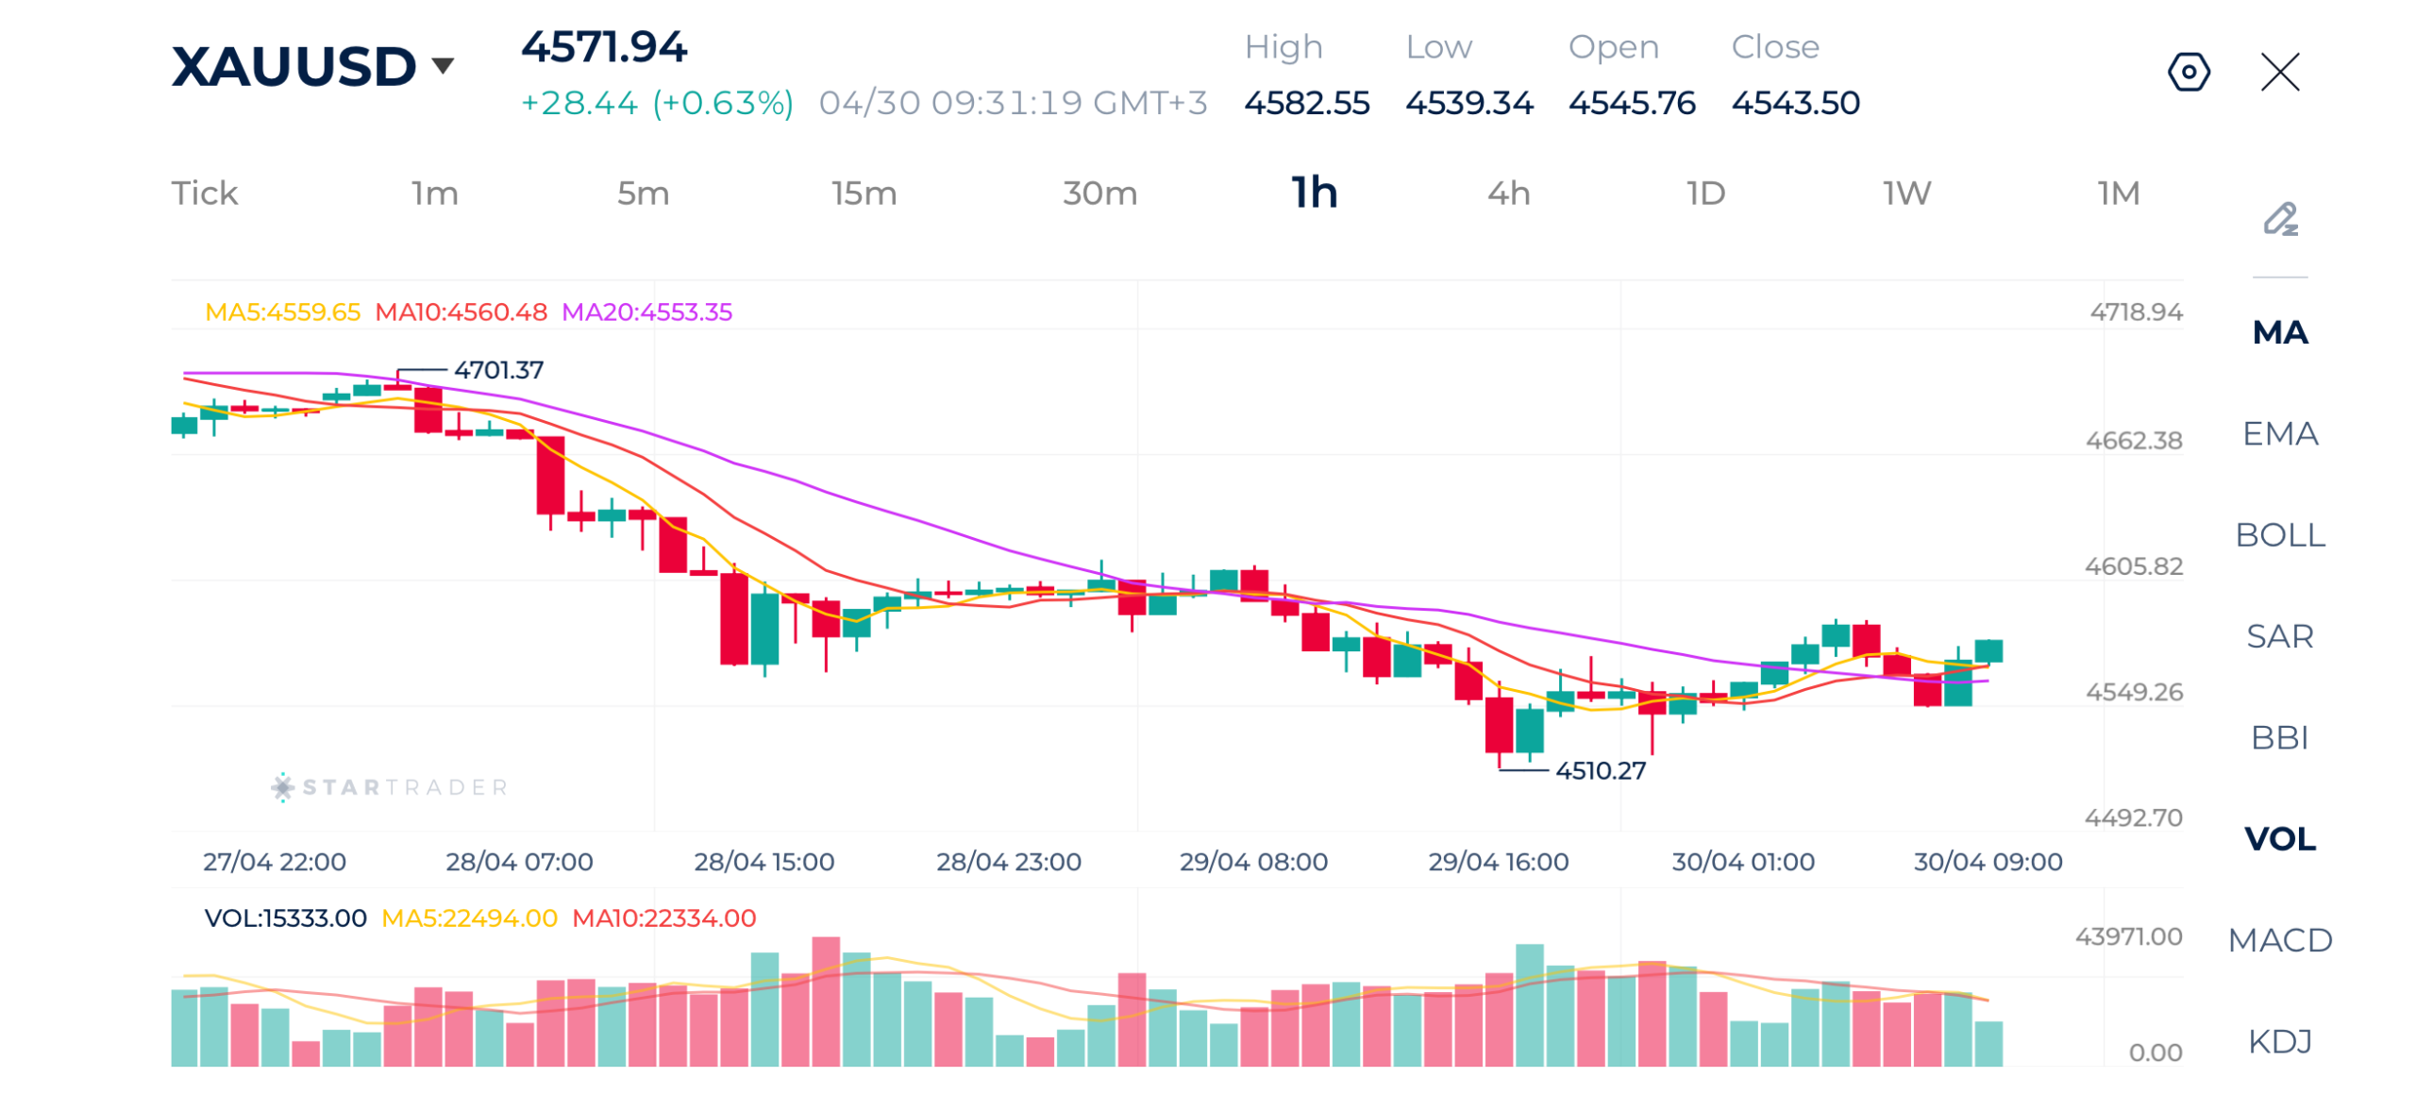
Task: Turn on the SAR indicator
Action: pyautogui.click(x=2280, y=635)
